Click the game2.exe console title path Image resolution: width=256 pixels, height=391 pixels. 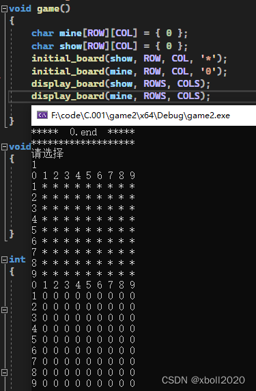coord(141,116)
